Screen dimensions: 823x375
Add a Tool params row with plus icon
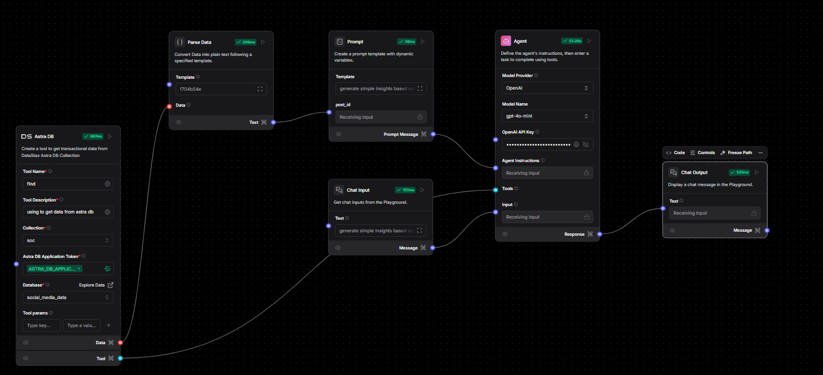coord(109,325)
